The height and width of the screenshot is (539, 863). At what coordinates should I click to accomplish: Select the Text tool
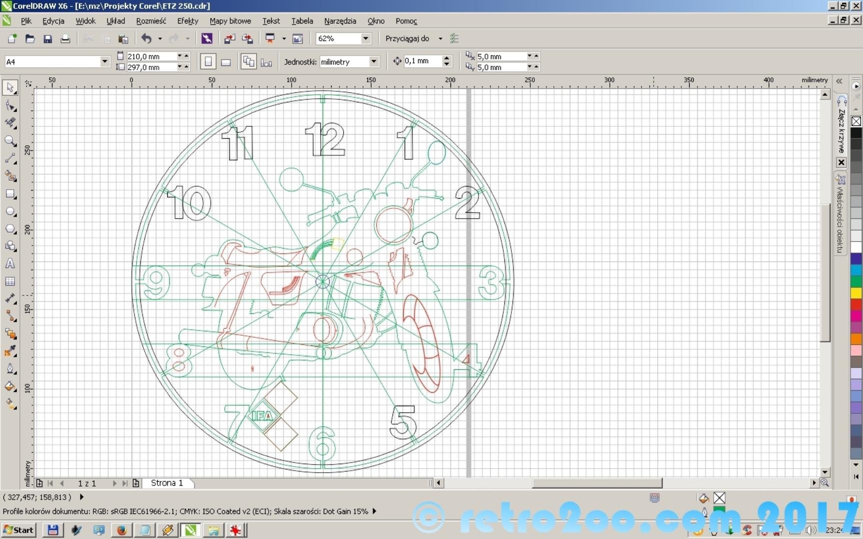pyautogui.click(x=10, y=264)
